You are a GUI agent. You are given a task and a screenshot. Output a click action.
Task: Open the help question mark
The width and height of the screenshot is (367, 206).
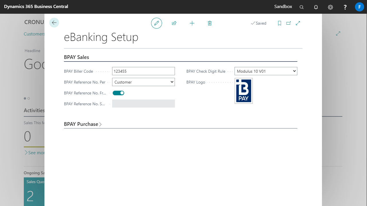[x=345, y=7]
